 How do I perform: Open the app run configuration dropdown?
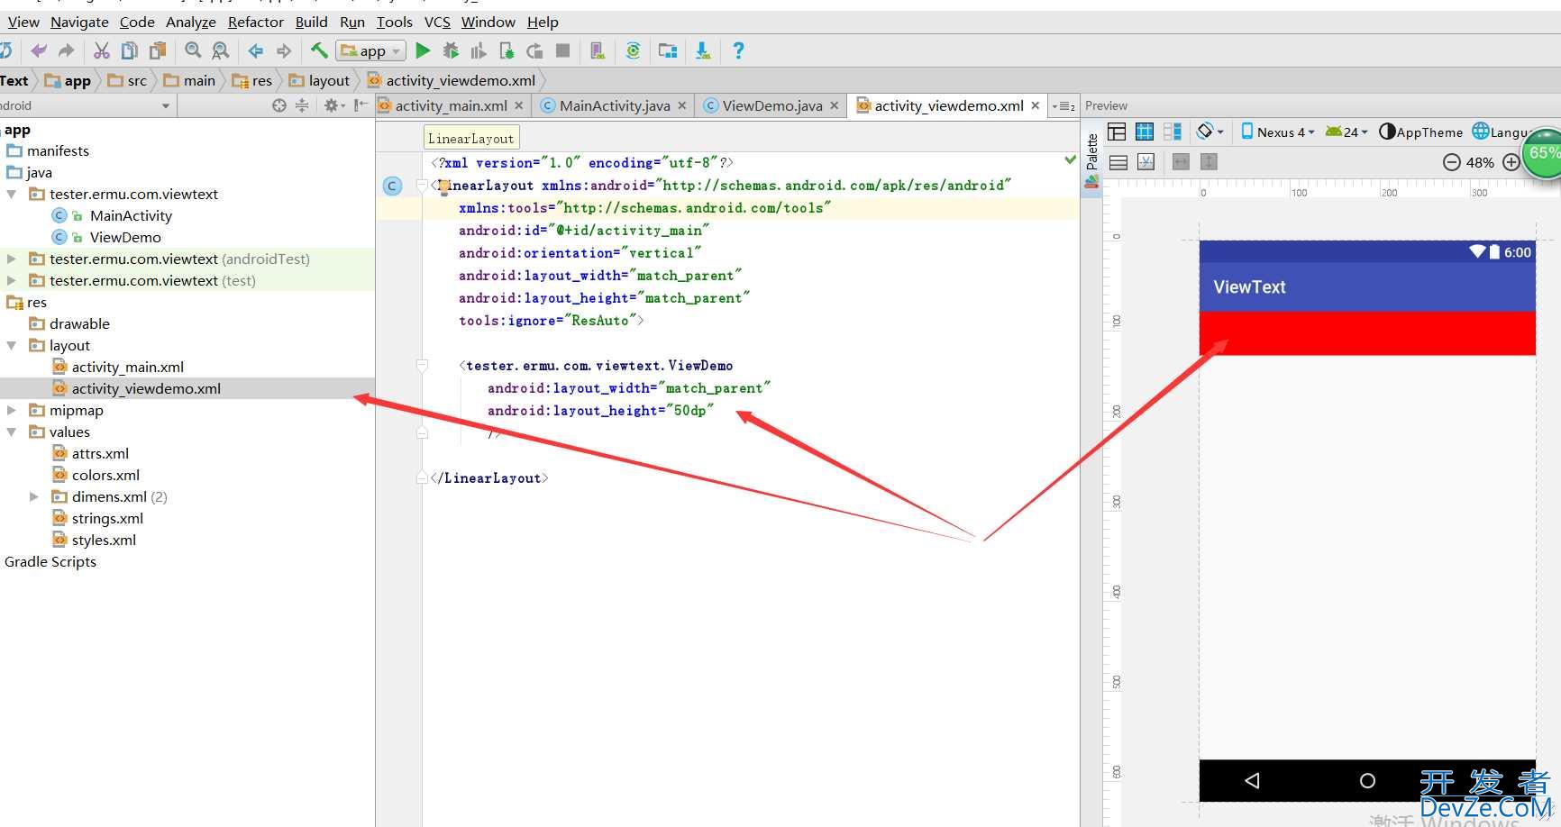coord(370,51)
